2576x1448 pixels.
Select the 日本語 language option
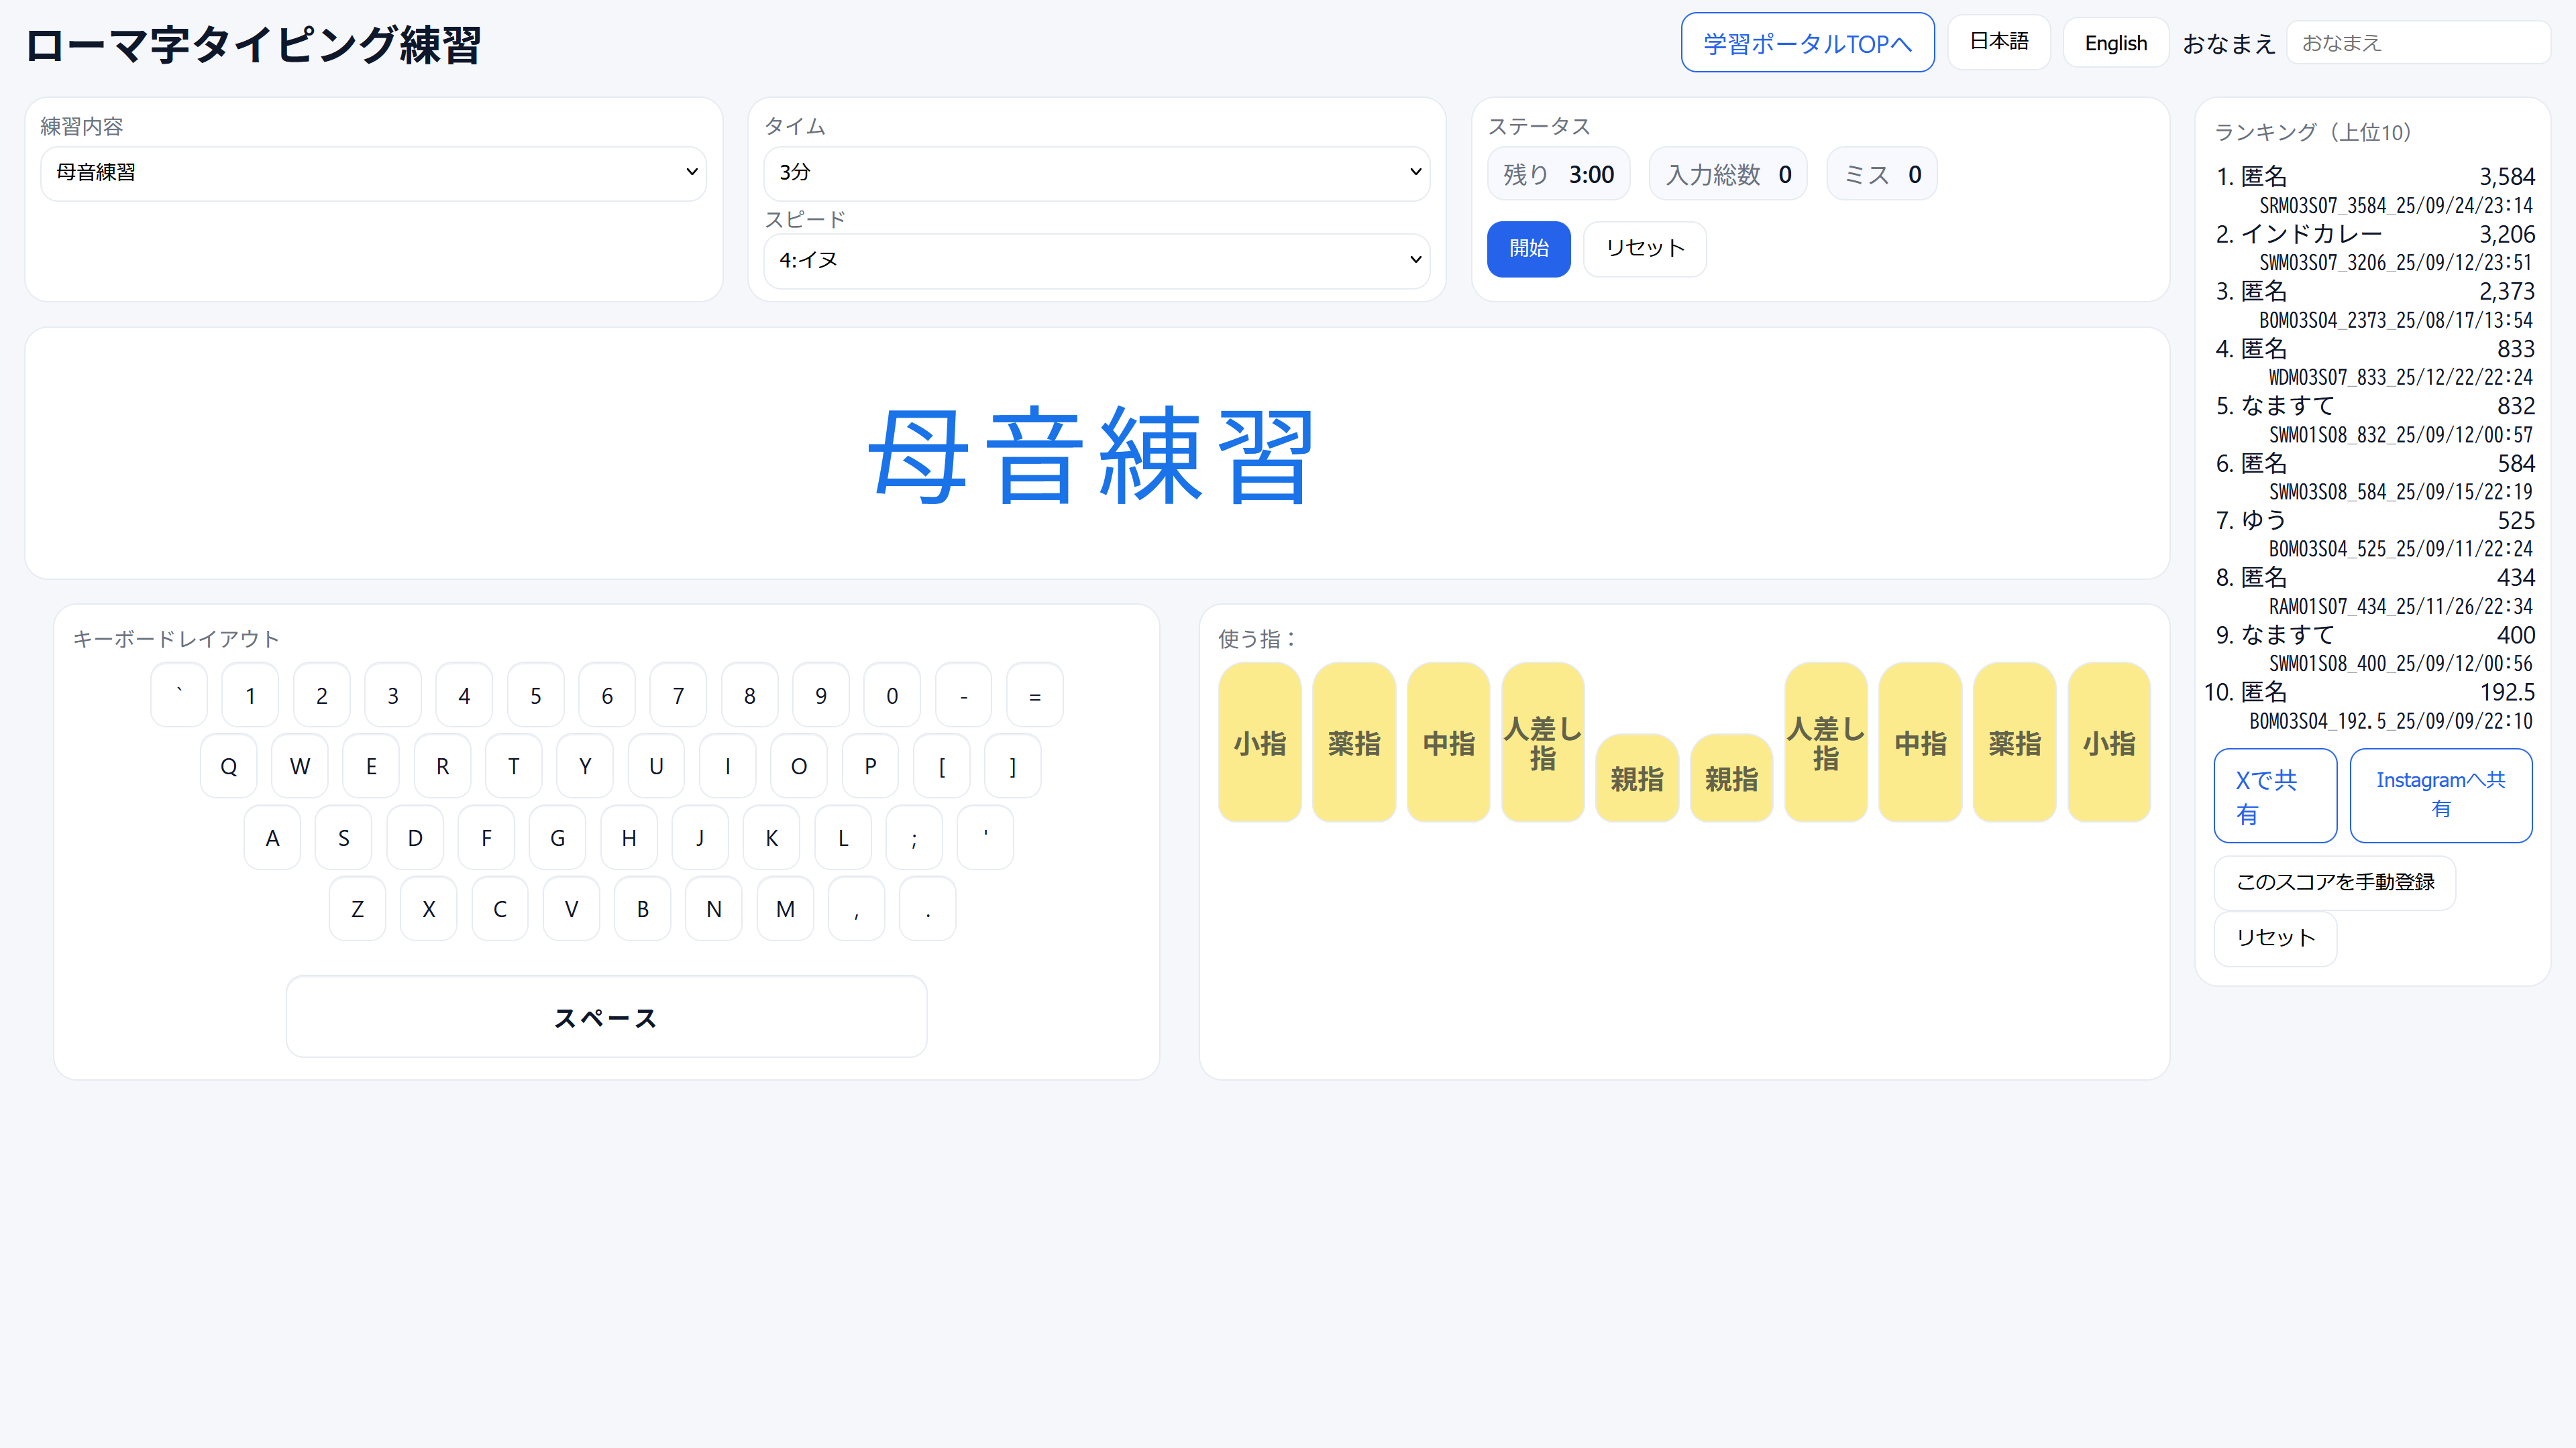(x=1998, y=42)
